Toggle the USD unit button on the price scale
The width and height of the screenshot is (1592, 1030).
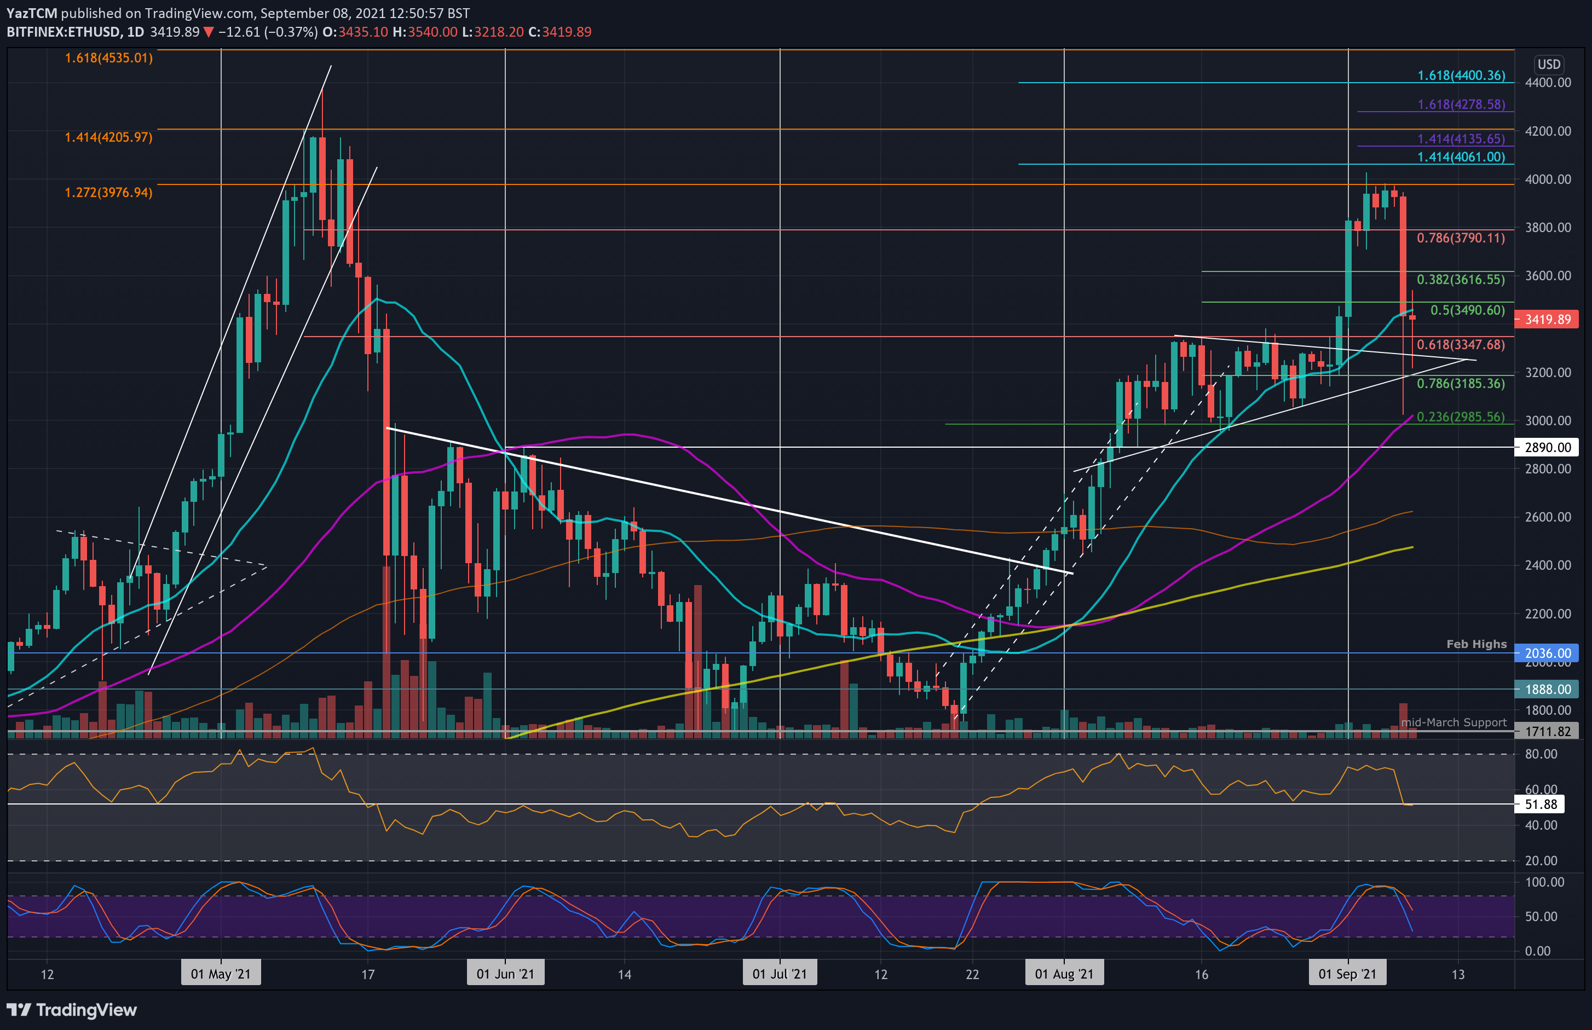point(1549,64)
